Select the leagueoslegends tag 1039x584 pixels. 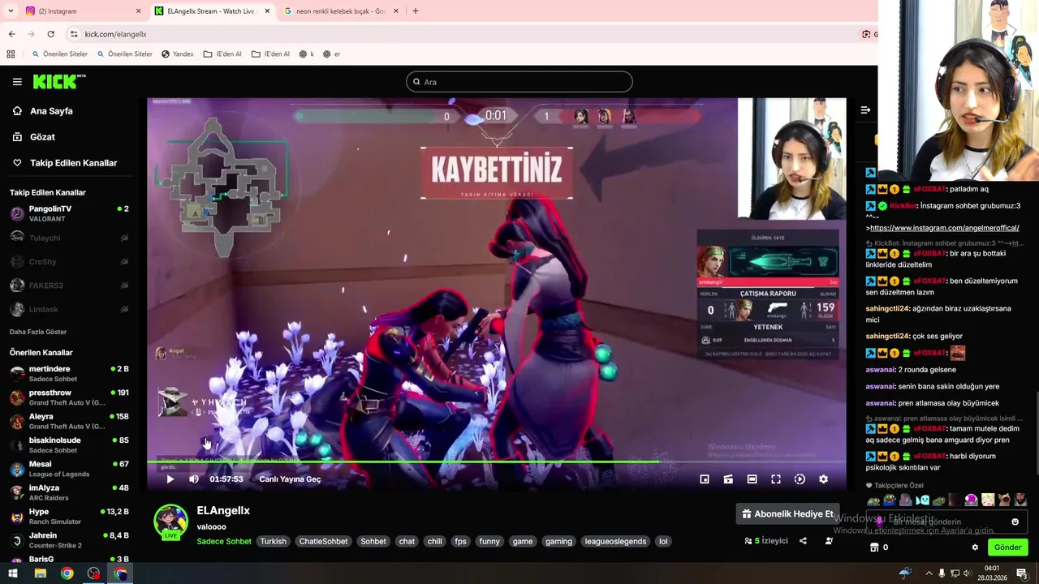(615, 541)
